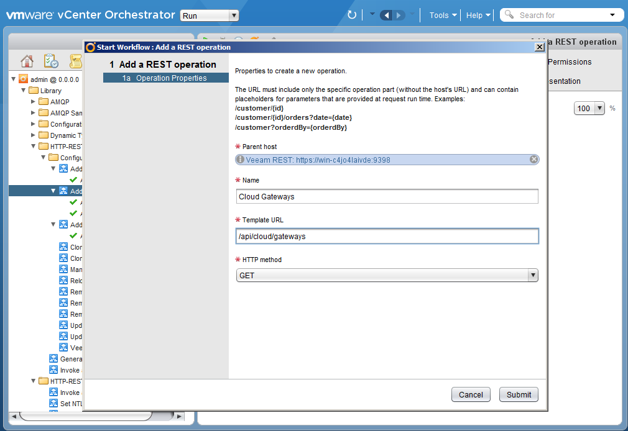Click the refresh arrow icon
Image resolution: width=628 pixels, height=431 pixels.
point(352,15)
